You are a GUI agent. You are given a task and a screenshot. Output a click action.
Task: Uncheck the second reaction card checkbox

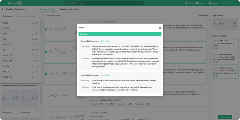(46, 52)
